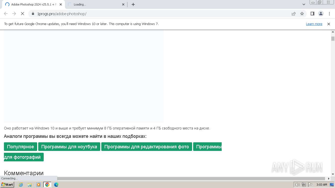Viewport: 335px width, 188px height.
Task: Open the Программы для редактирования фото tag
Action: click(147, 147)
